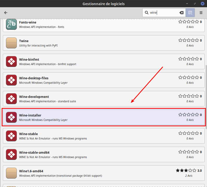
Task: Click the Wine-development app icon
Action: (x=11, y=99)
